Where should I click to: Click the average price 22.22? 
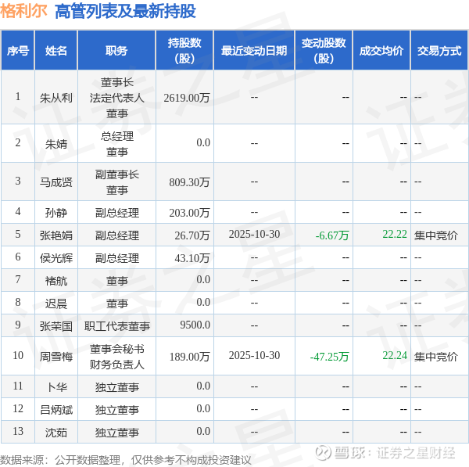[395, 234]
